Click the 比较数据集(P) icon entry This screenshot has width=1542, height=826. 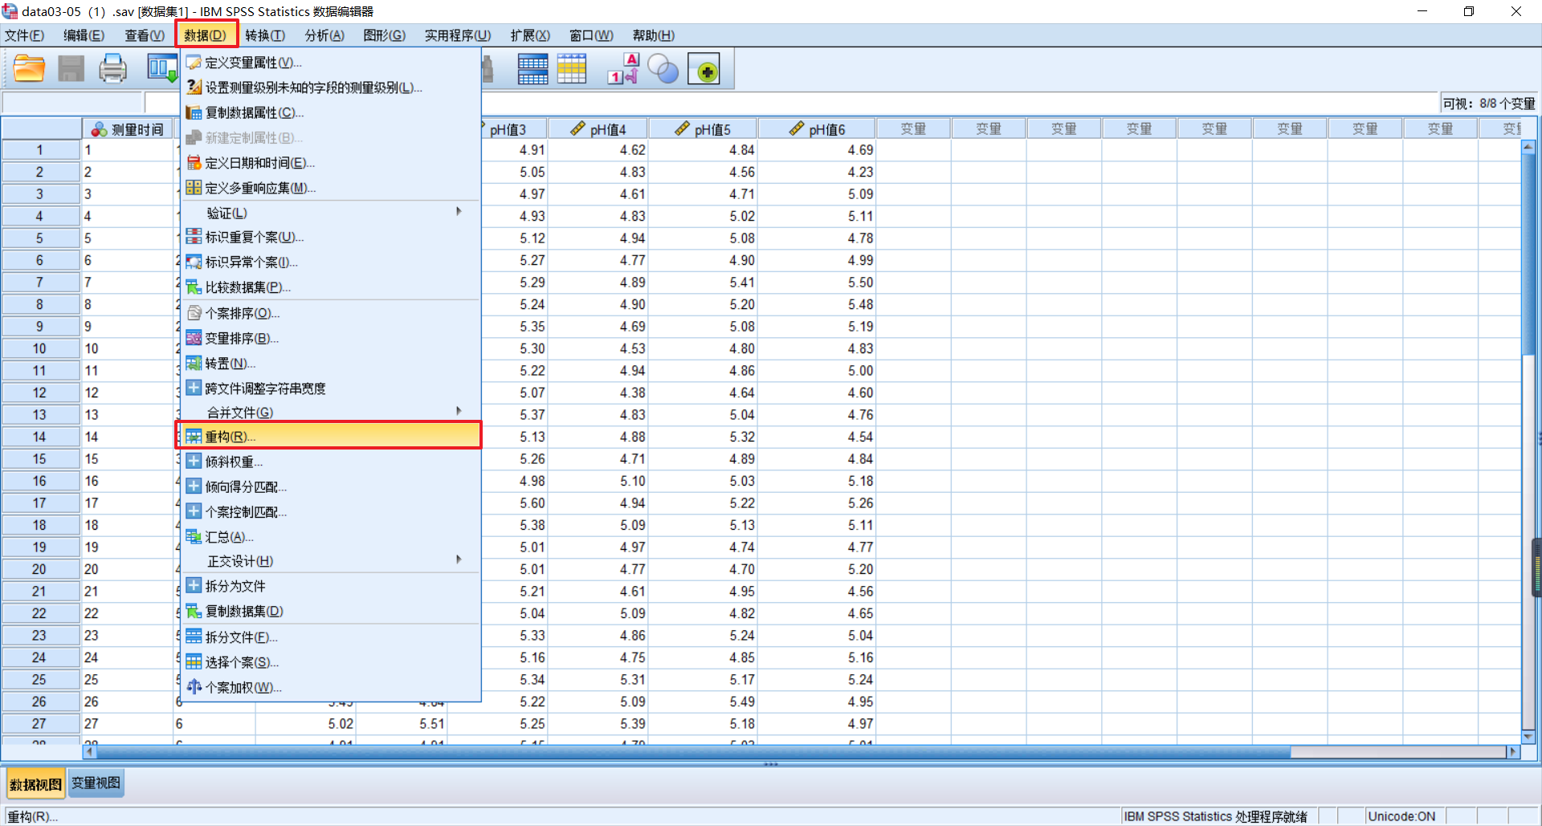[330, 287]
